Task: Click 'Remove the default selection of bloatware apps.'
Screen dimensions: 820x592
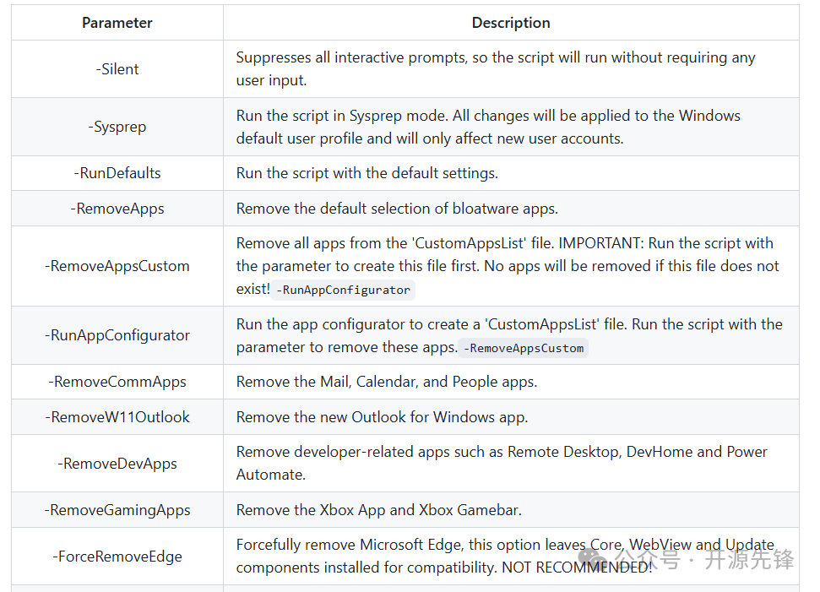Action: point(397,209)
